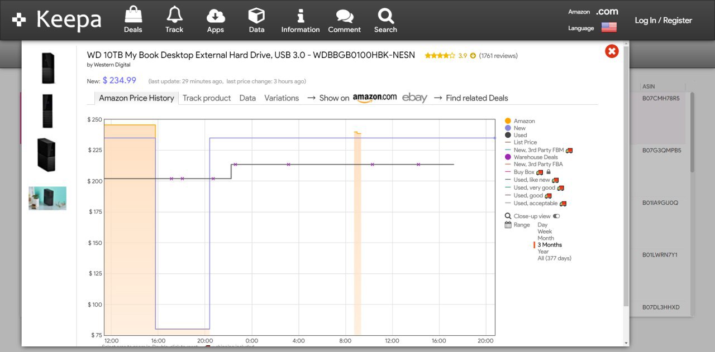Select the teal lifestyle photo thumbnail
The image size is (715, 352).
tap(47, 198)
